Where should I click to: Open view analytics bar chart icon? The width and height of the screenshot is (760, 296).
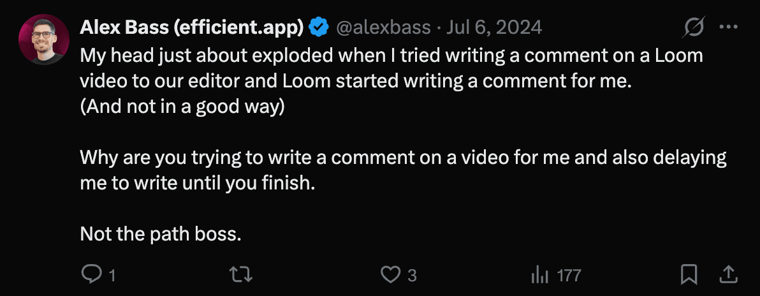pos(541,275)
